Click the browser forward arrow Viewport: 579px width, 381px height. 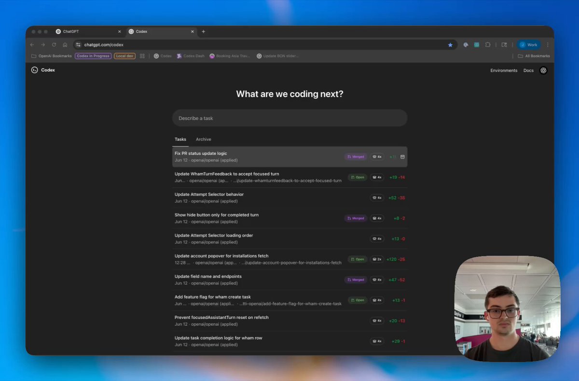(x=43, y=45)
